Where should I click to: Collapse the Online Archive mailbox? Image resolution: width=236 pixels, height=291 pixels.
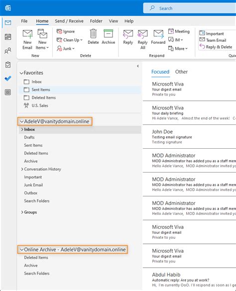pyautogui.click(x=22, y=250)
